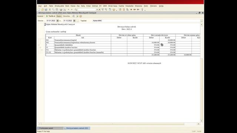Open the Kadrlar menu

121,6
